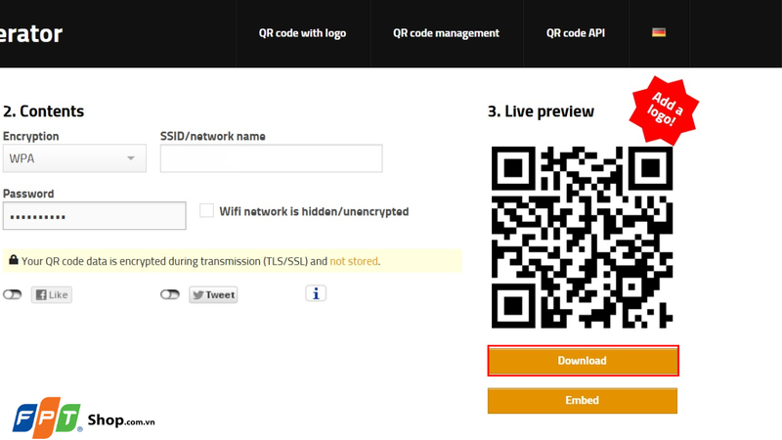Open QR code API menu
782x440 pixels.
click(576, 33)
